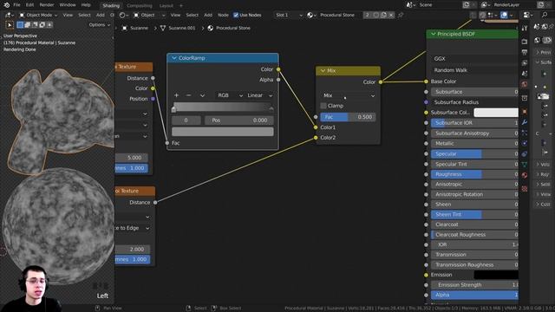Open the Tool properties tab
Screen dimensions: 555x312
(x=525, y=28)
